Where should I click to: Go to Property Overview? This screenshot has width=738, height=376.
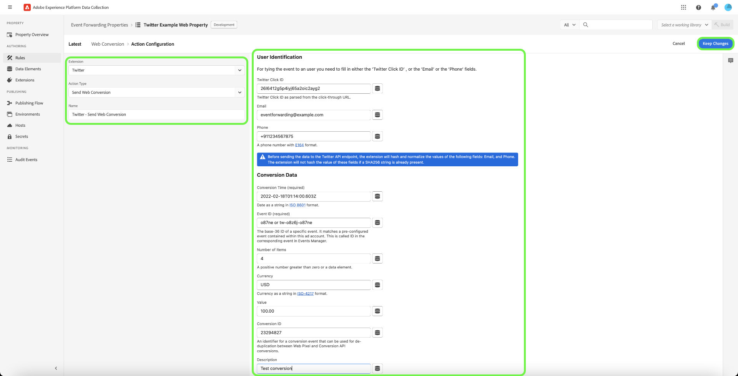(32, 35)
